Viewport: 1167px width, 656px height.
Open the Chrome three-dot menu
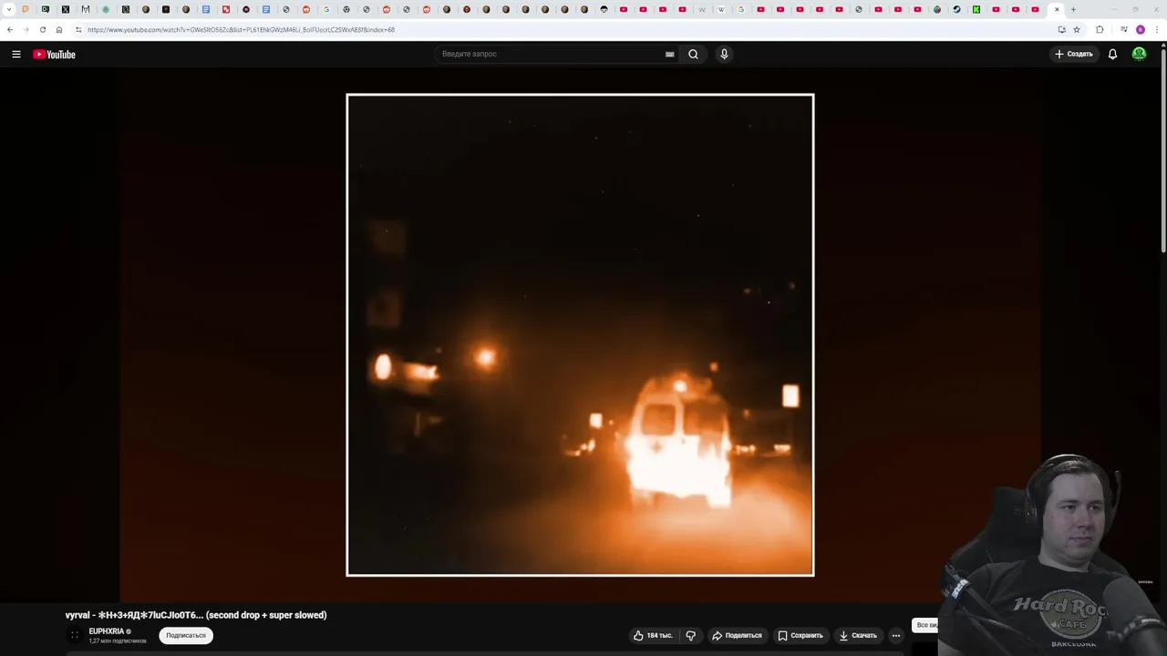(x=1157, y=30)
